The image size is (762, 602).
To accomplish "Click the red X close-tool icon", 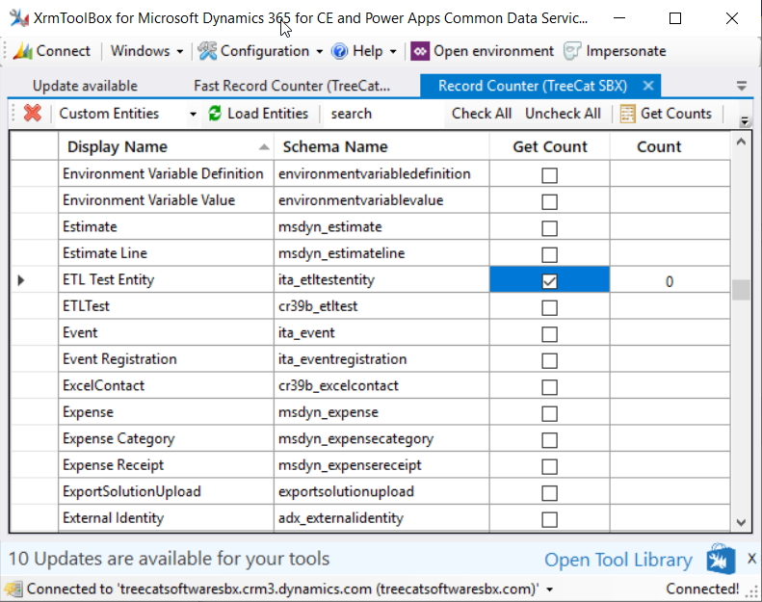I will [x=33, y=114].
